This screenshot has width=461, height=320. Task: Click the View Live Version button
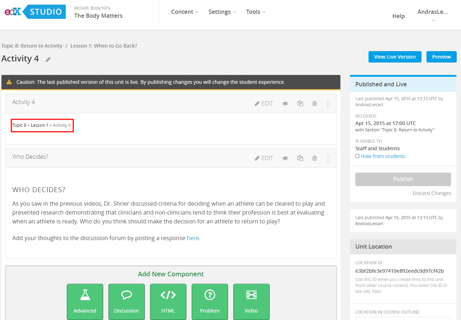point(395,57)
